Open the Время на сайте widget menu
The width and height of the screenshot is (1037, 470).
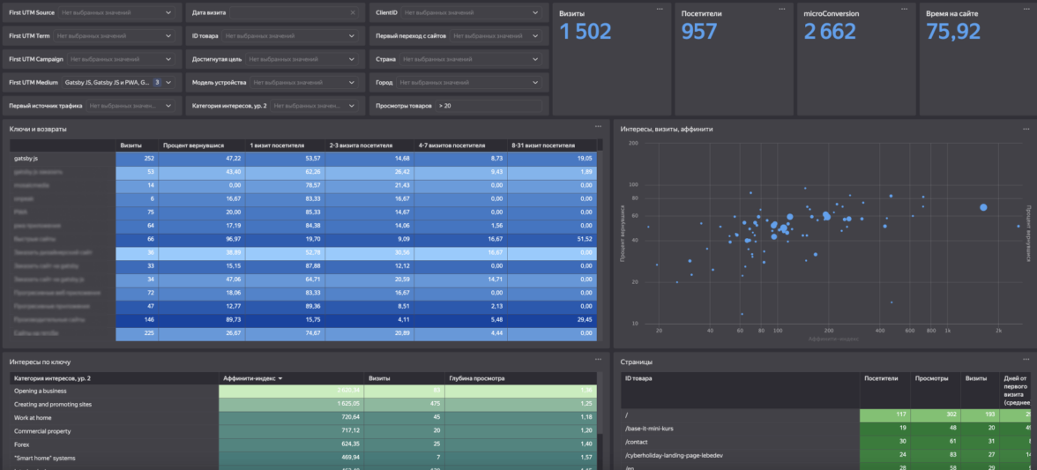pos(1026,8)
